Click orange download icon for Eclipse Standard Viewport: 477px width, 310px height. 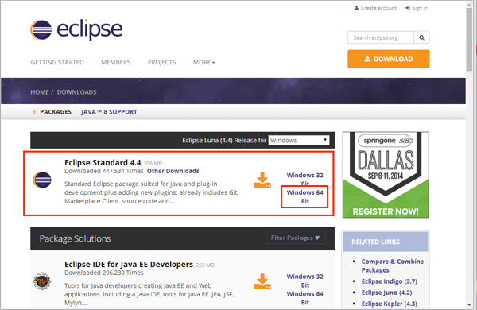point(262,180)
